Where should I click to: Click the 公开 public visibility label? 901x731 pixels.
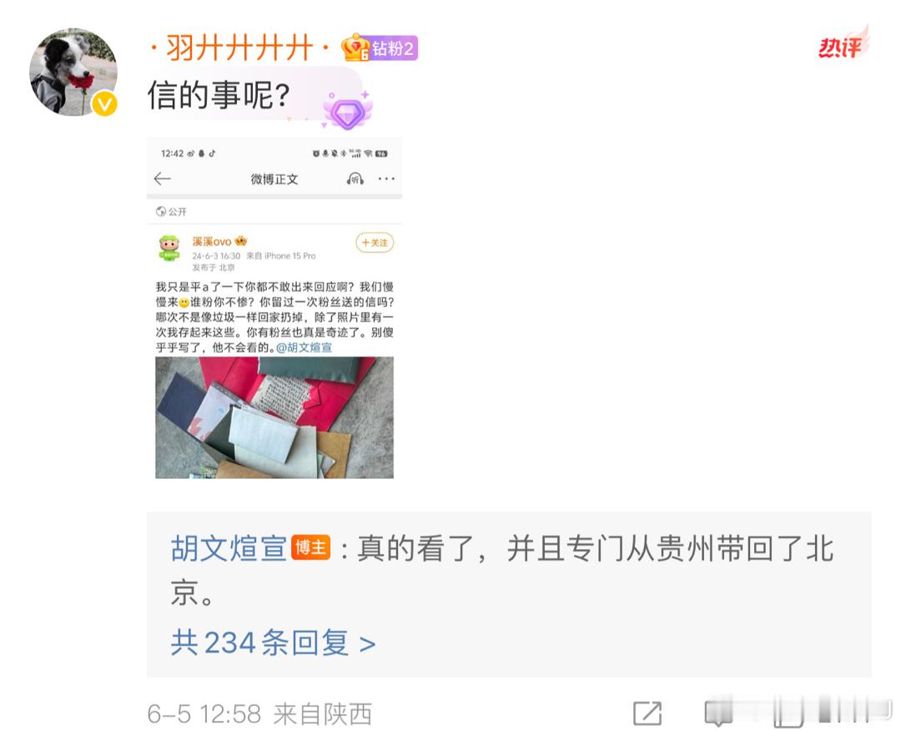point(171,211)
